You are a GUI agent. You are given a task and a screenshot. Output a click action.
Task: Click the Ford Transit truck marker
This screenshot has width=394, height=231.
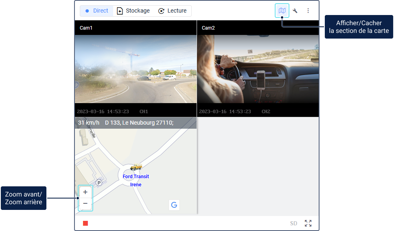point(136,166)
